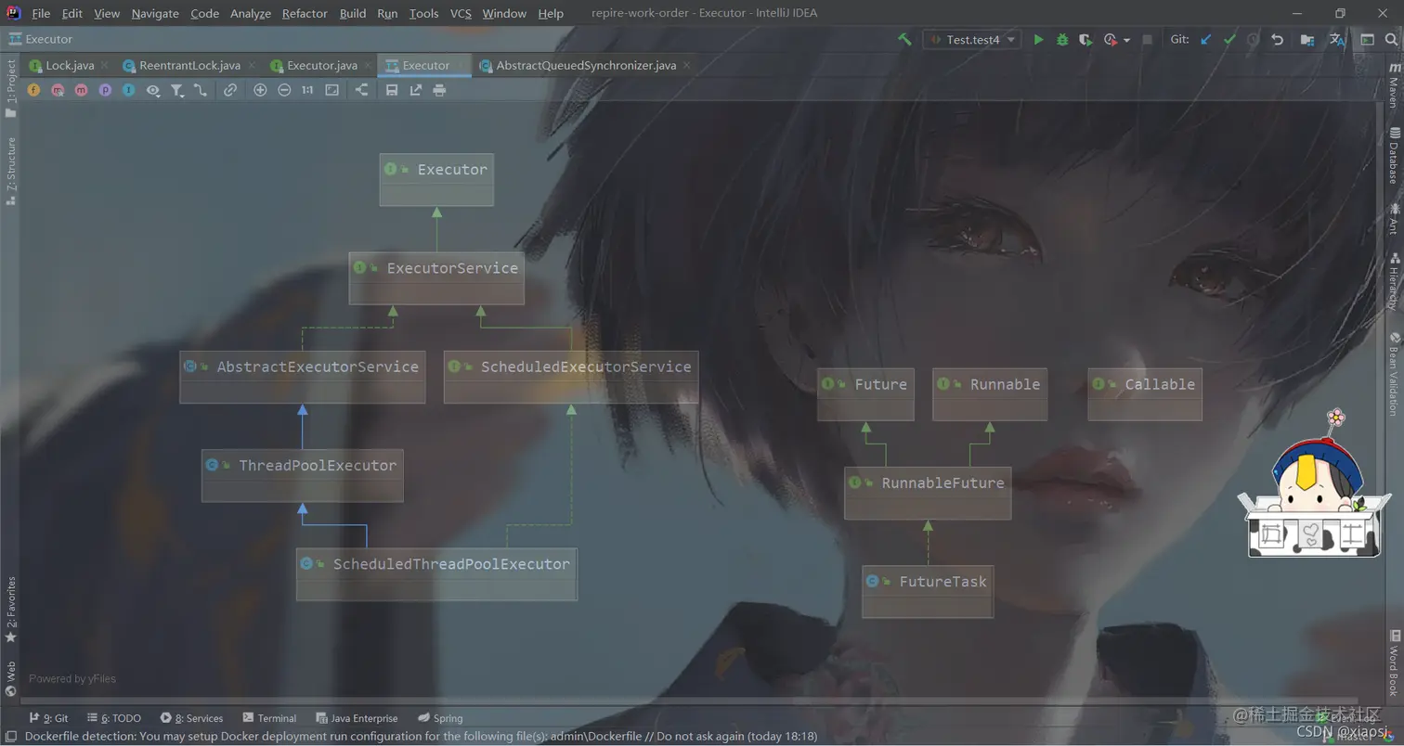
Task: Toggle Inner Classes display in the diagram
Action: point(128,90)
